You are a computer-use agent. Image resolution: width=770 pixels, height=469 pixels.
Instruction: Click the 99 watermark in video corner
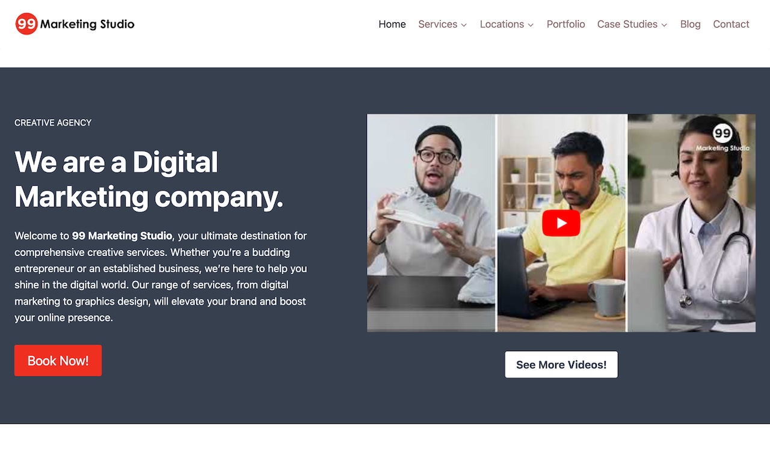click(x=722, y=138)
